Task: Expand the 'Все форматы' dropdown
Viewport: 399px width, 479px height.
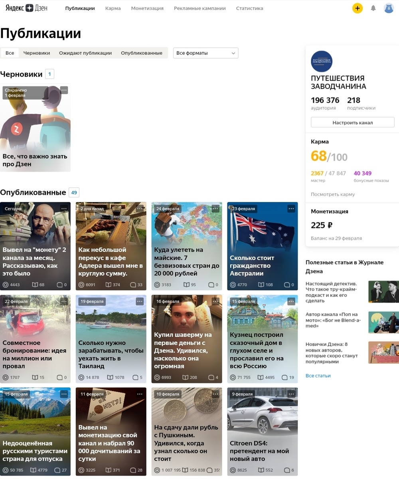Action: [205, 53]
